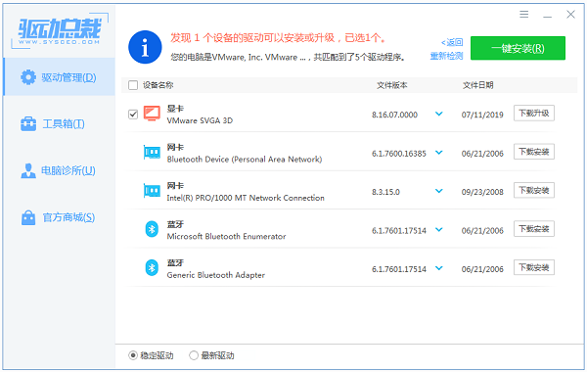Image resolution: width=587 pixels, height=372 pixels.
Task: Click the blue info icon
Action: [145, 47]
